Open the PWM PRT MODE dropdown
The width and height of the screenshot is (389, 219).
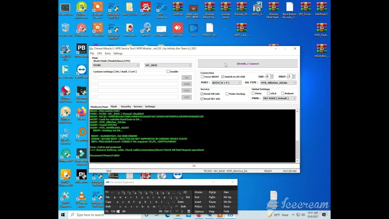[x=279, y=98]
